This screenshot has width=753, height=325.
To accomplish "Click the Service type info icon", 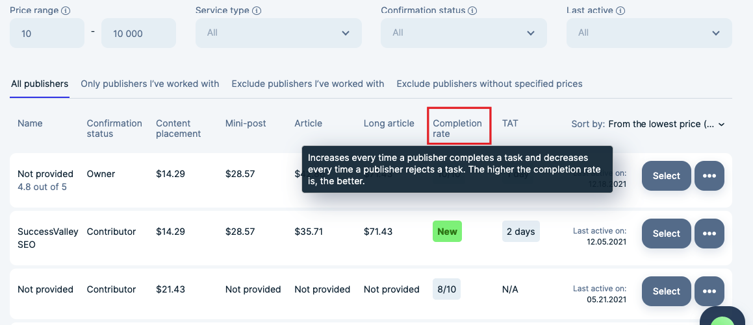I will (x=257, y=10).
